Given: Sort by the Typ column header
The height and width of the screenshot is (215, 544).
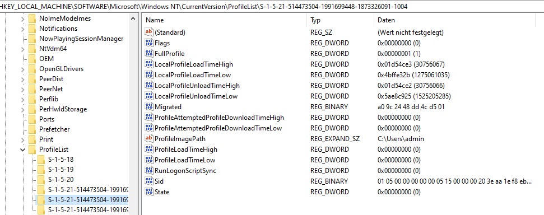Looking at the screenshot, I should point(340,20).
